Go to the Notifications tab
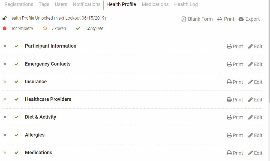This screenshot has width=270, height=161. (87, 4)
